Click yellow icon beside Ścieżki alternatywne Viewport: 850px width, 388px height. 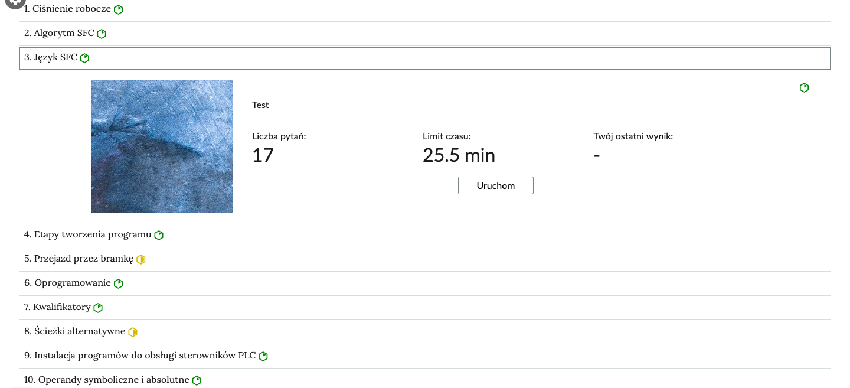pos(133,332)
